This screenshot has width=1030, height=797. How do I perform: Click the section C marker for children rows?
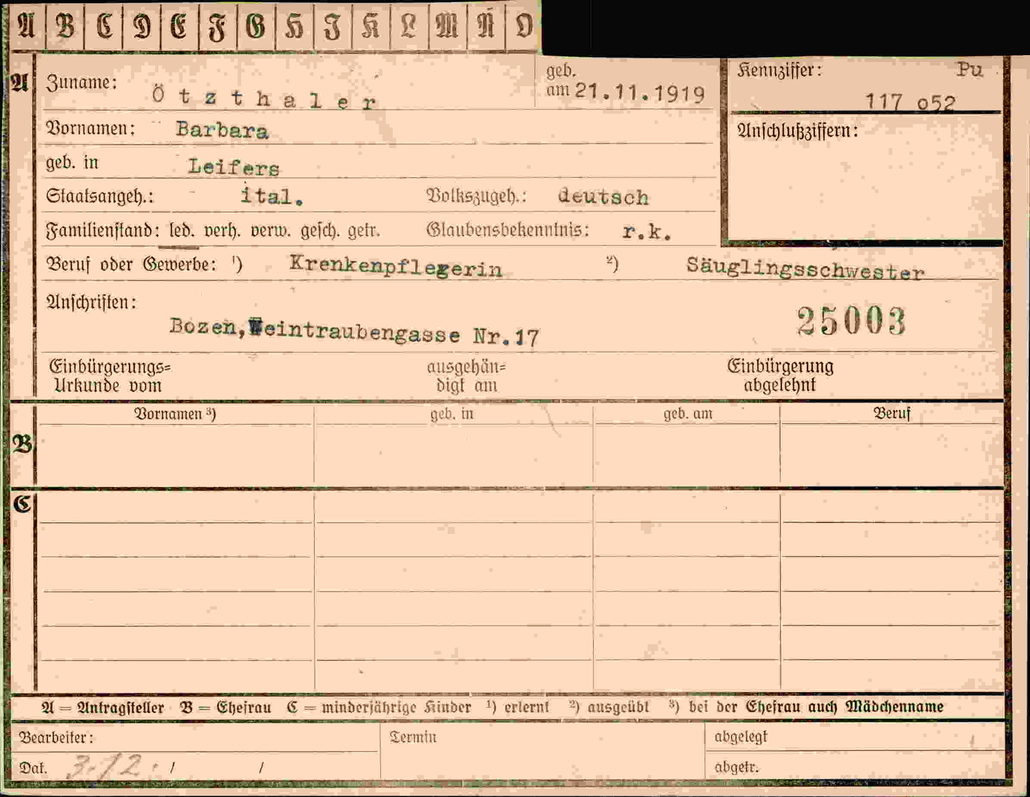22,504
